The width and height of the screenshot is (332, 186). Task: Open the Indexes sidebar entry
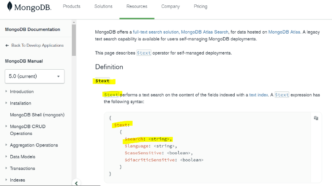click(17, 180)
